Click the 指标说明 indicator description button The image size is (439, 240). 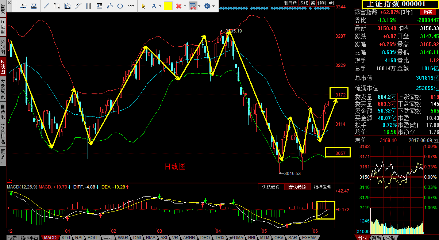tap(322, 187)
